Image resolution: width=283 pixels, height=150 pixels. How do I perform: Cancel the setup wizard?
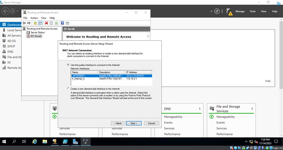pyautogui.click(x=152, y=123)
